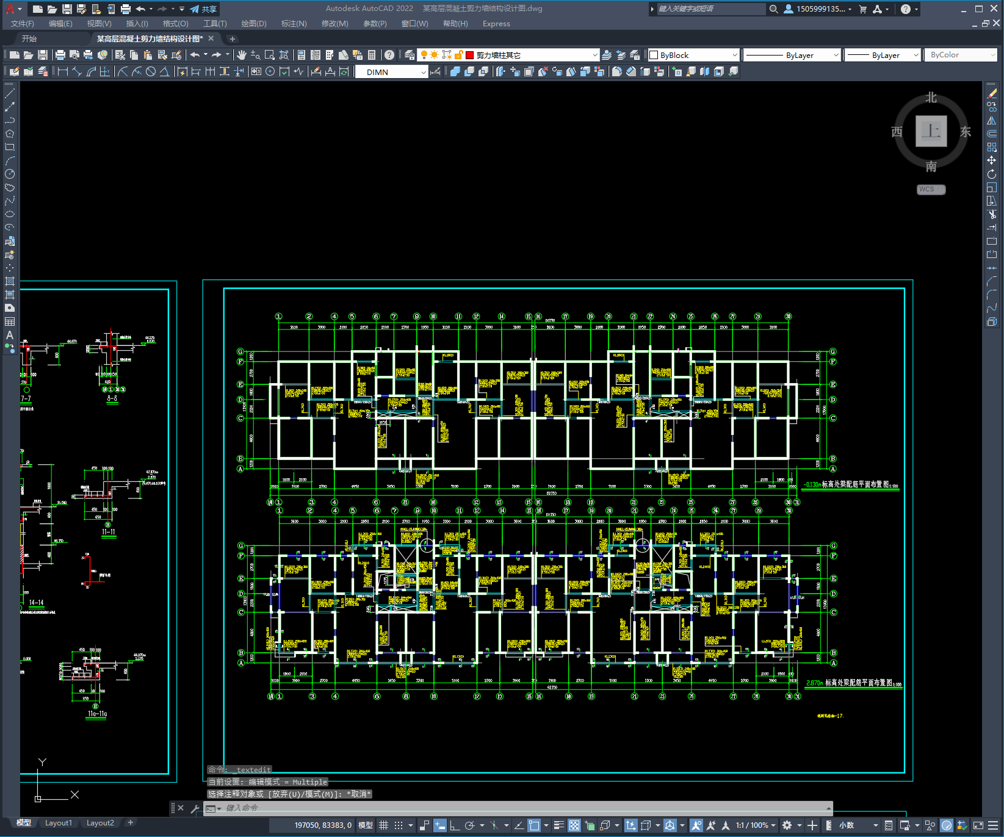This screenshot has width=1004, height=837.
Task: Switch to the Layout1 tab
Action: tap(59, 822)
